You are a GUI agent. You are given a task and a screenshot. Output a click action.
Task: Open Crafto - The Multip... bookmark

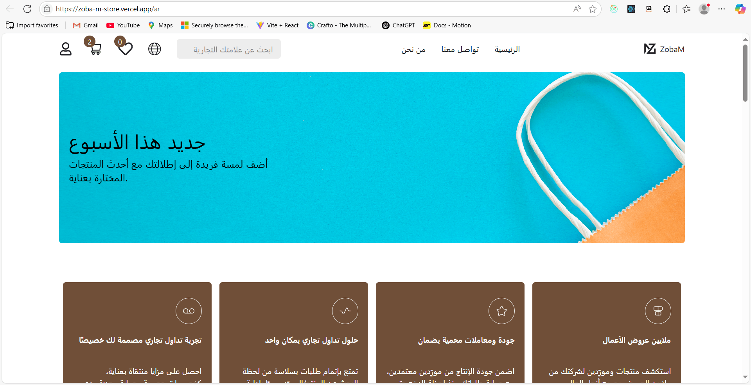[339, 25]
